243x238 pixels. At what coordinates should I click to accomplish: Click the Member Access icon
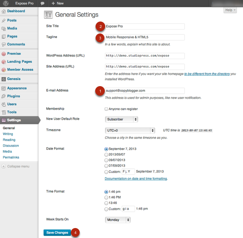[x=4, y=70]
